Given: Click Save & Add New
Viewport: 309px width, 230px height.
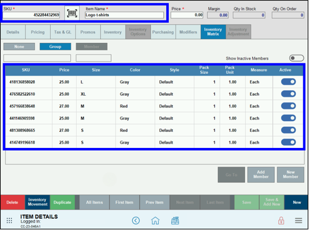Looking at the screenshot, I should pyautogui.click(x=272, y=202).
